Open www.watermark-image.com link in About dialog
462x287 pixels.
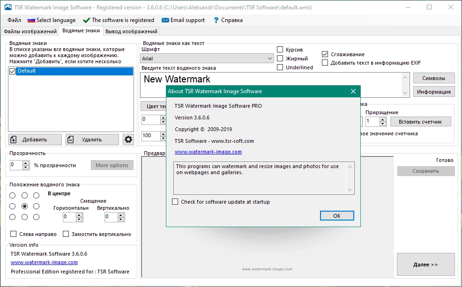pos(208,152)
